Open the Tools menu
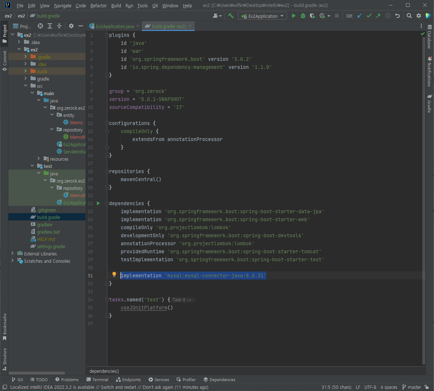The image size is (434, 391). tap(143, 5)
